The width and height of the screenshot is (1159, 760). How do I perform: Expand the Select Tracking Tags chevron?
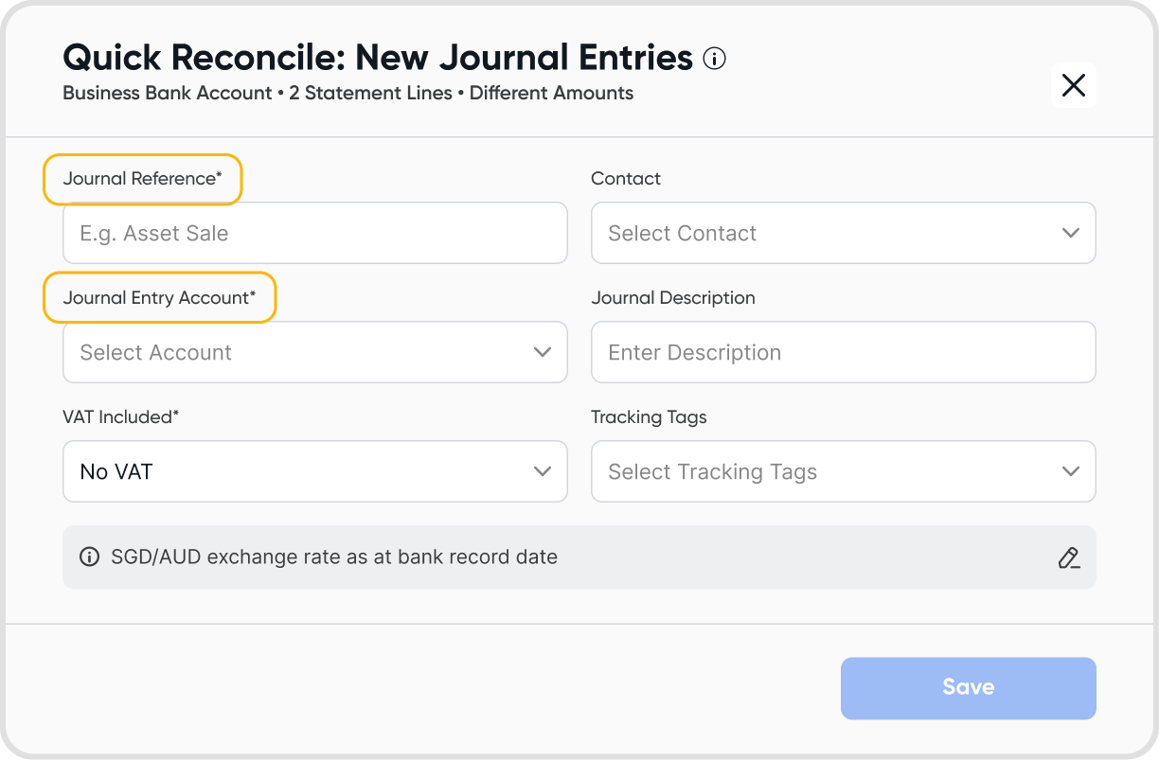(x=1071, y=471)
